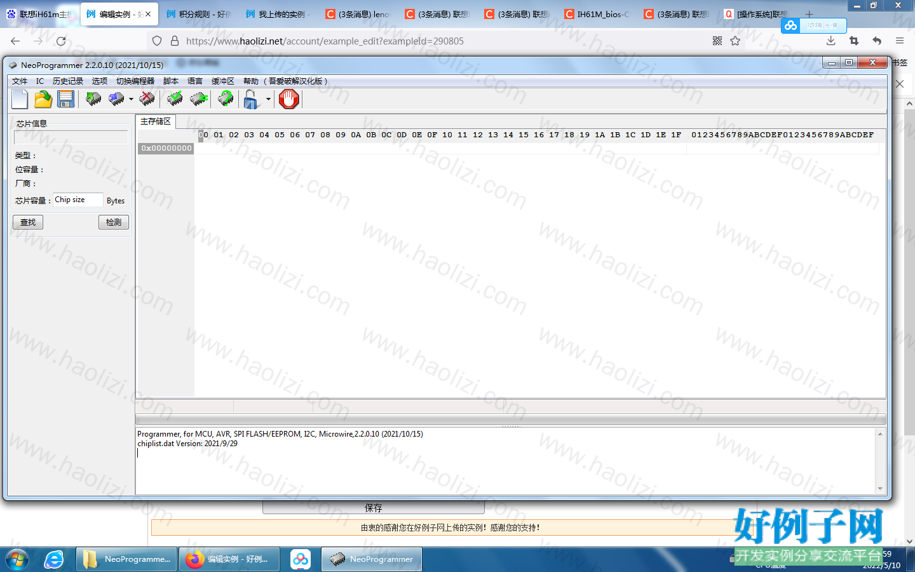Click the browser address bar URL

325,41
